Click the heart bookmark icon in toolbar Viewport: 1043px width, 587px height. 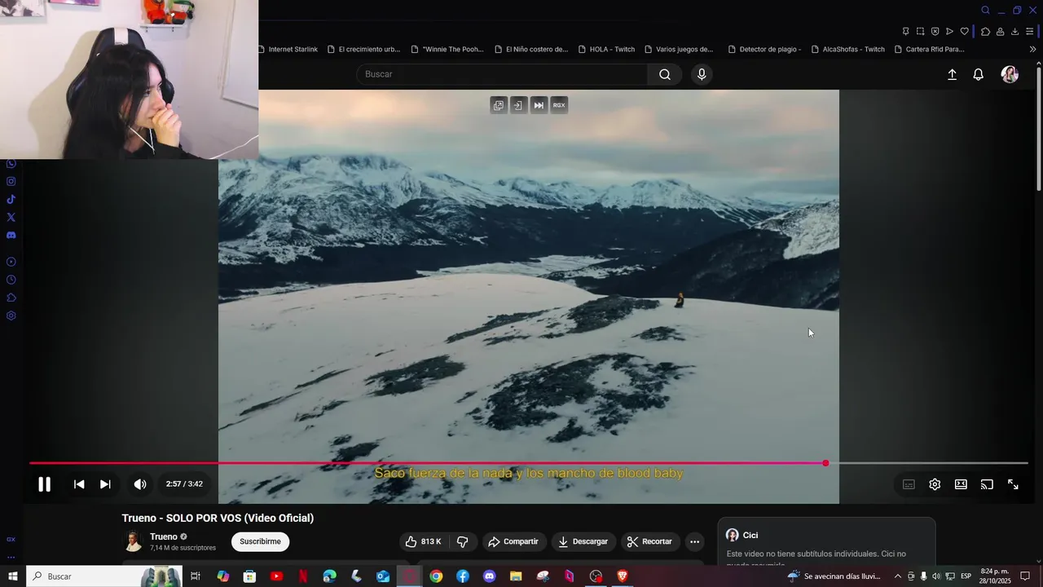[x=964, y=32]
